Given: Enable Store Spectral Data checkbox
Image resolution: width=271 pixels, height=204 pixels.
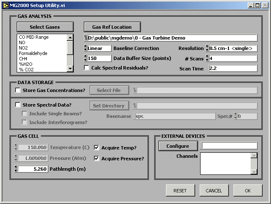Looking at the screenshot, I should [18, 105].
